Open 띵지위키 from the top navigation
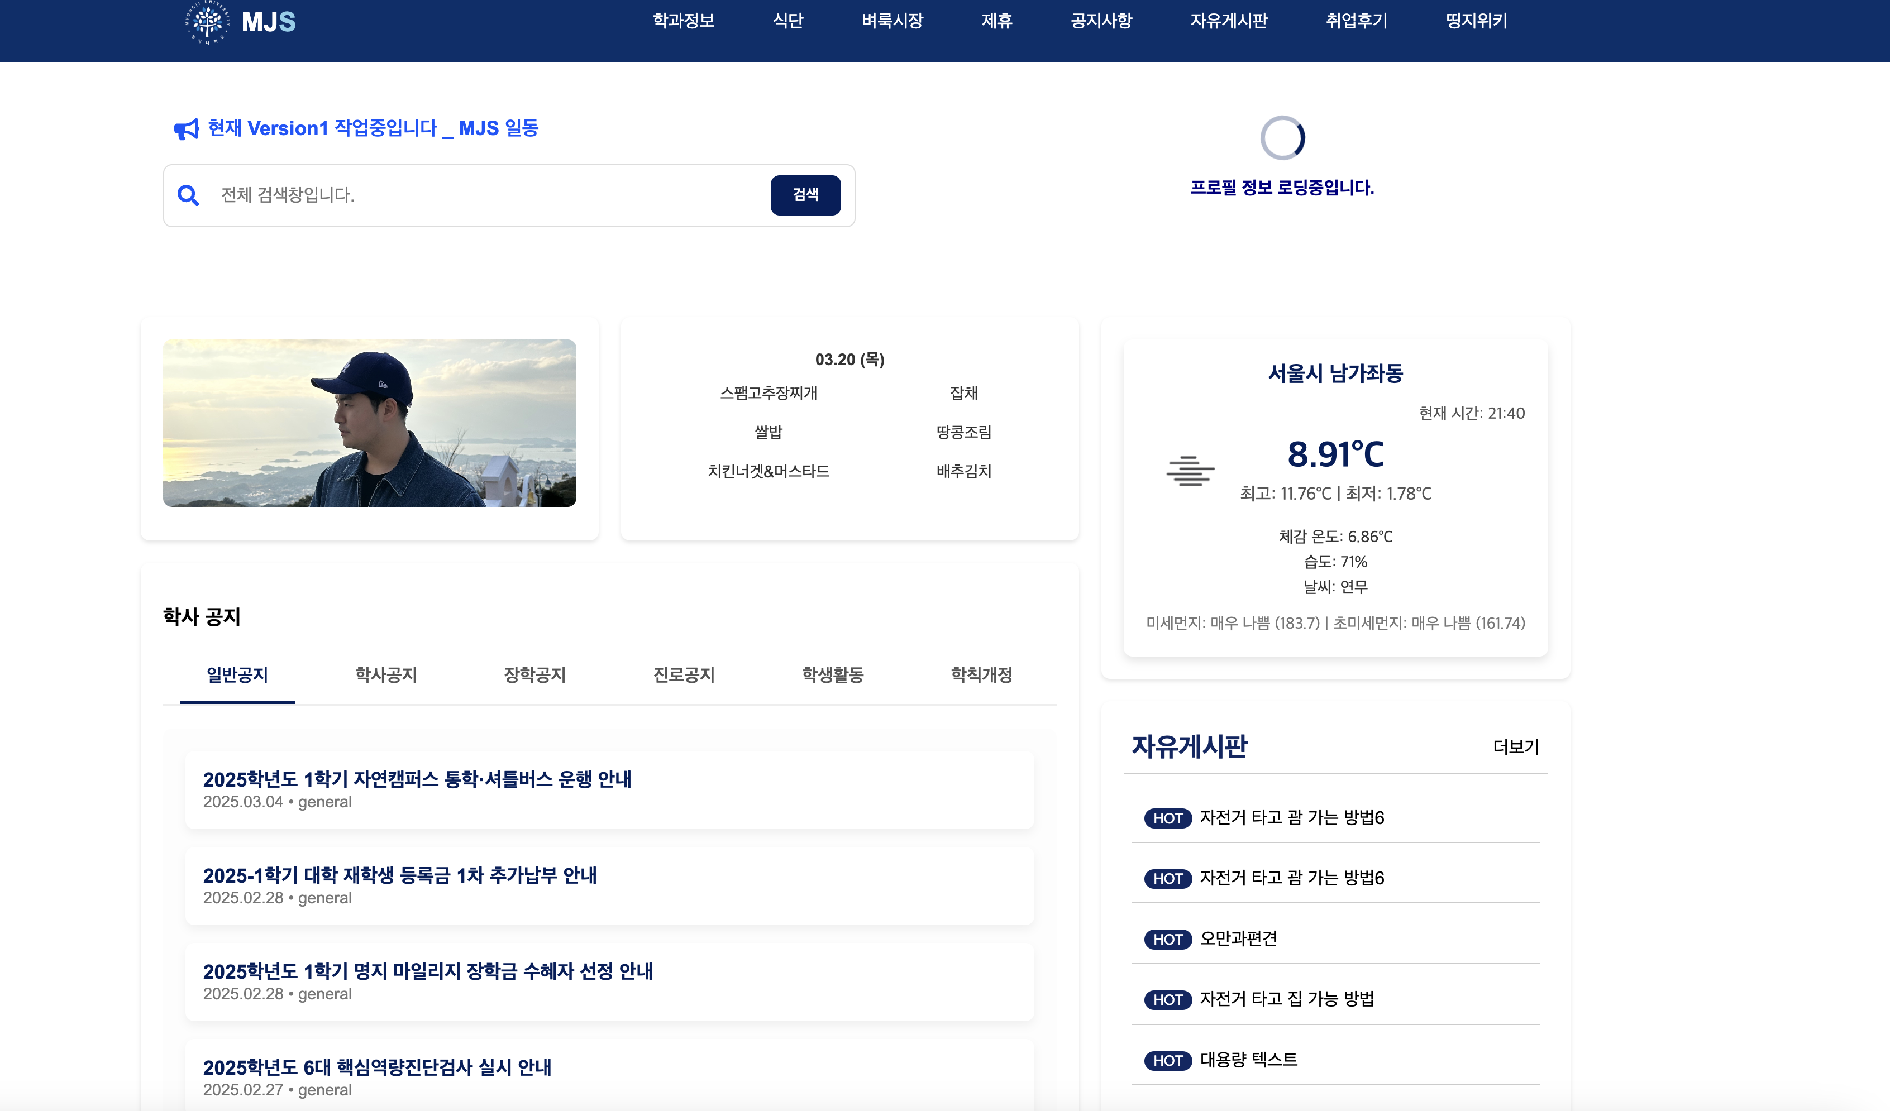 pyautogui.click(x=1476, y=21)
